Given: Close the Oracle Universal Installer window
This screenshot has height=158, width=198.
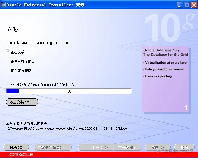Looking at the screenshot, I should [x=194, y=5].
